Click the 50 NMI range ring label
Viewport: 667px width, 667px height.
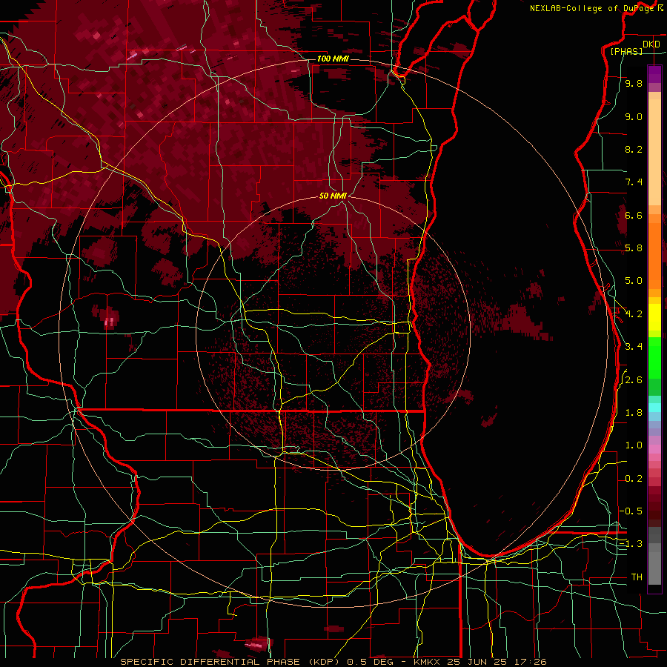coord(333,196)
